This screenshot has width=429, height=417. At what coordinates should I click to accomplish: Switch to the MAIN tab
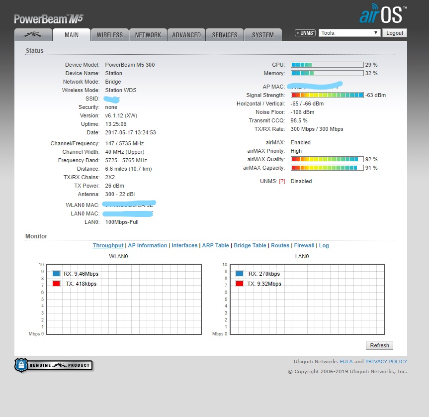click(72, 35)
